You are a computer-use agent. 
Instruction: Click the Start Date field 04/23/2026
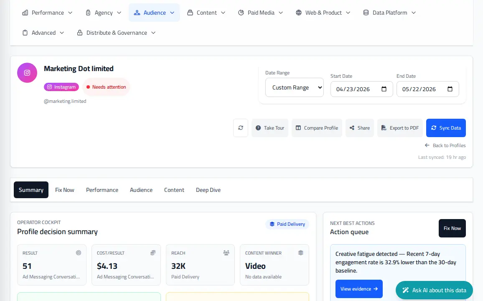pyautogui.click(x=362, y=89)
